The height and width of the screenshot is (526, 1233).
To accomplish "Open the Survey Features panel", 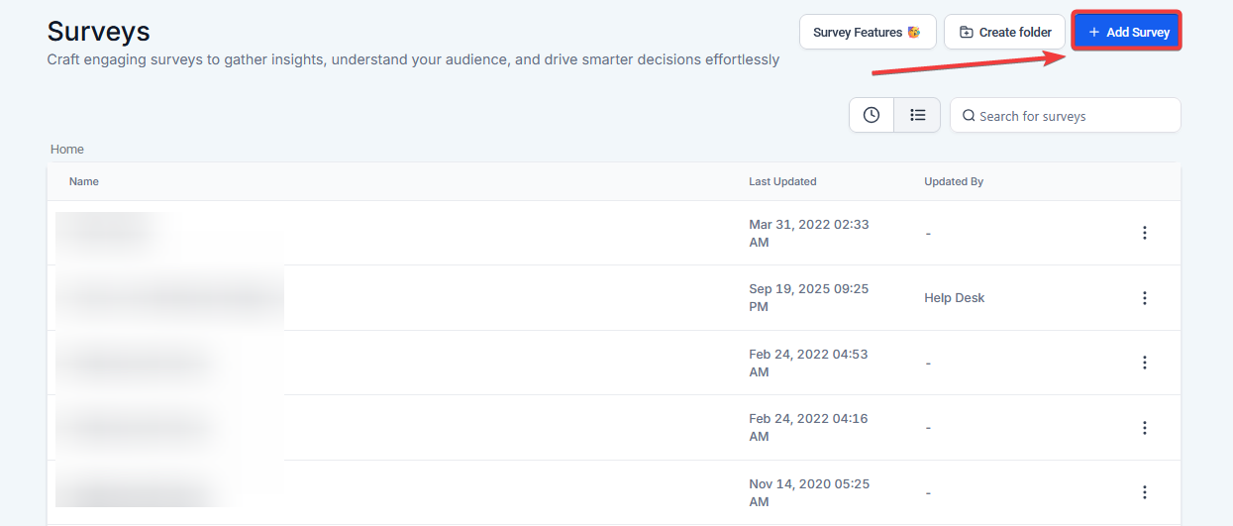I will pos(867,33).
